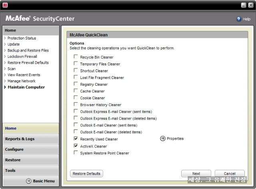Switch to the Configure section
This screenshot has width=256, height=189.
pyautogui.click(x=31, y=149)
